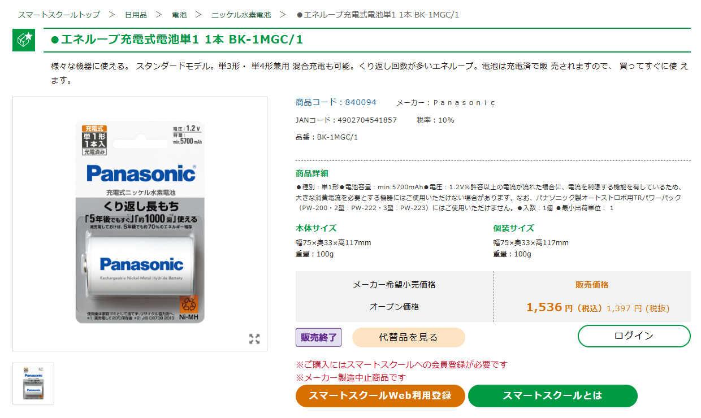Click the 代替品を見る button
The image size is (701, 418).
pos(408,337)
